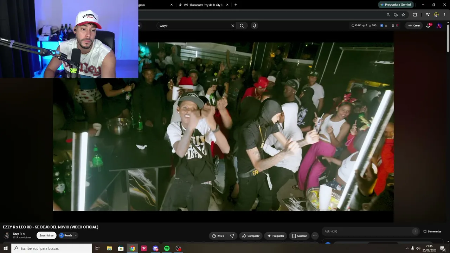Open the Chrome extensions puzzle icon

click(x=415, y=15)
